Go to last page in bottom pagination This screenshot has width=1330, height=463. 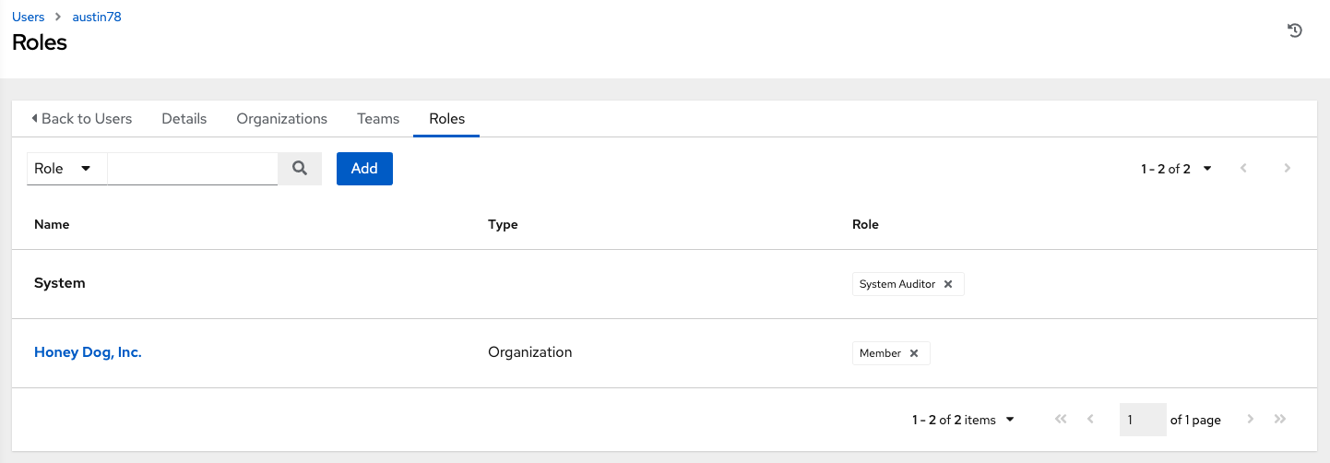coord(1279,419)
